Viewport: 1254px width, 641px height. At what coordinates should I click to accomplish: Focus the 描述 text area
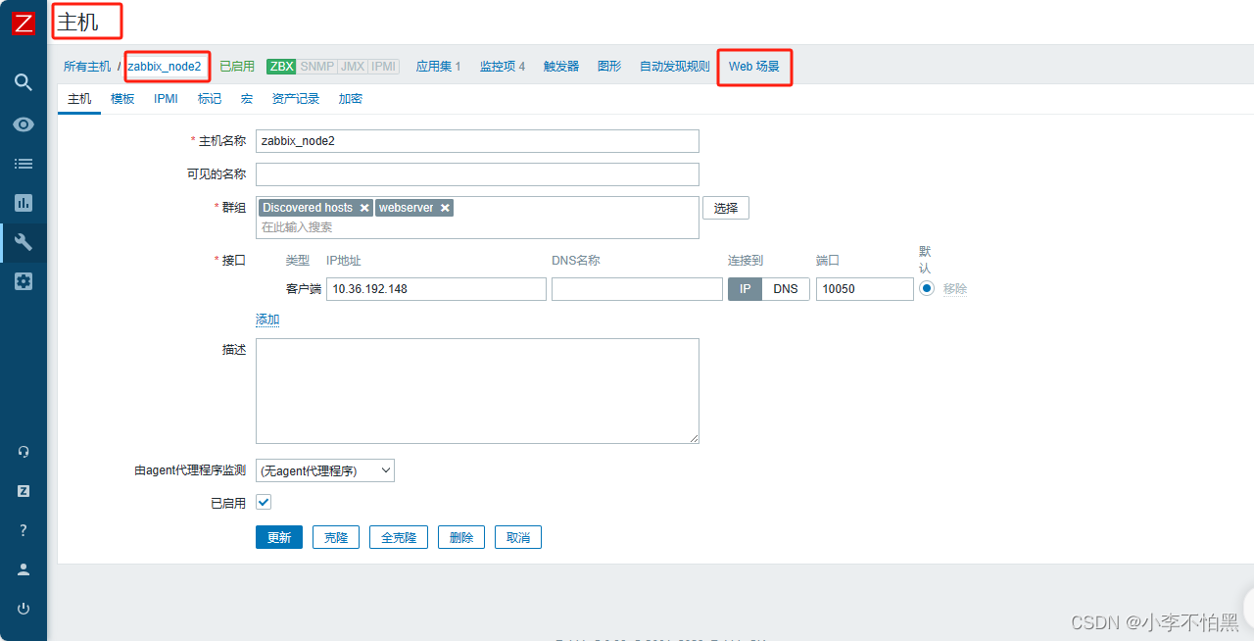(477, 391)
